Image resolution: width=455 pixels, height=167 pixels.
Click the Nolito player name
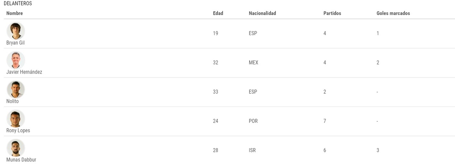pos(13,101)
